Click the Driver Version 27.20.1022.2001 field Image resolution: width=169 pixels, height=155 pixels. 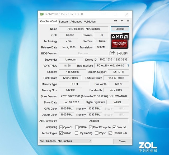pyautogui.click(x=94, y=96)
